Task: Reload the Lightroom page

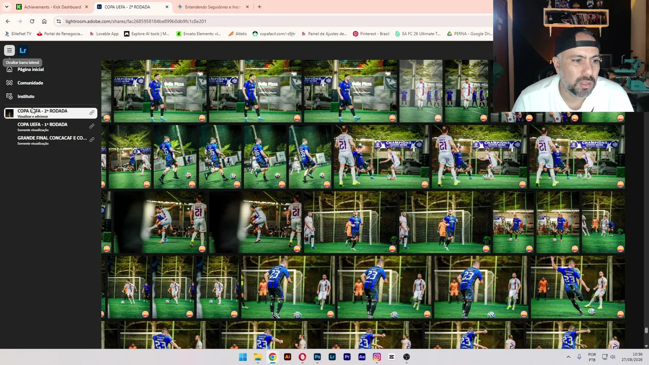Action: (x=32, y=21)
